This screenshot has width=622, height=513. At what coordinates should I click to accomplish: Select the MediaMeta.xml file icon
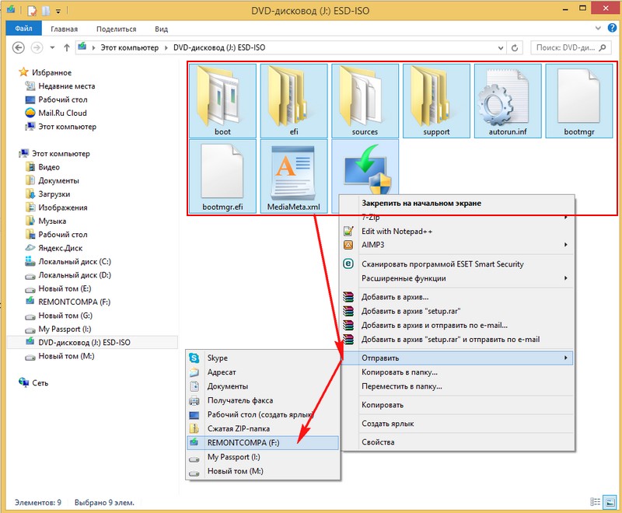click(x=294, y=173)
